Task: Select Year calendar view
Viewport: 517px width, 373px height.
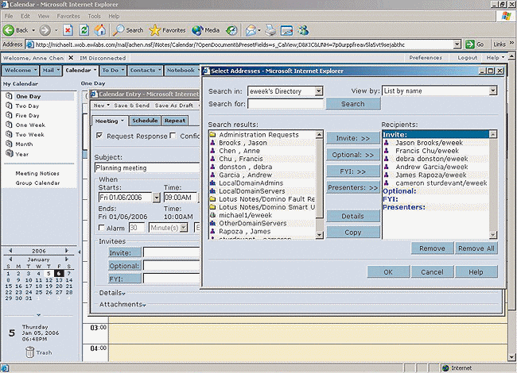Action: 21,154
